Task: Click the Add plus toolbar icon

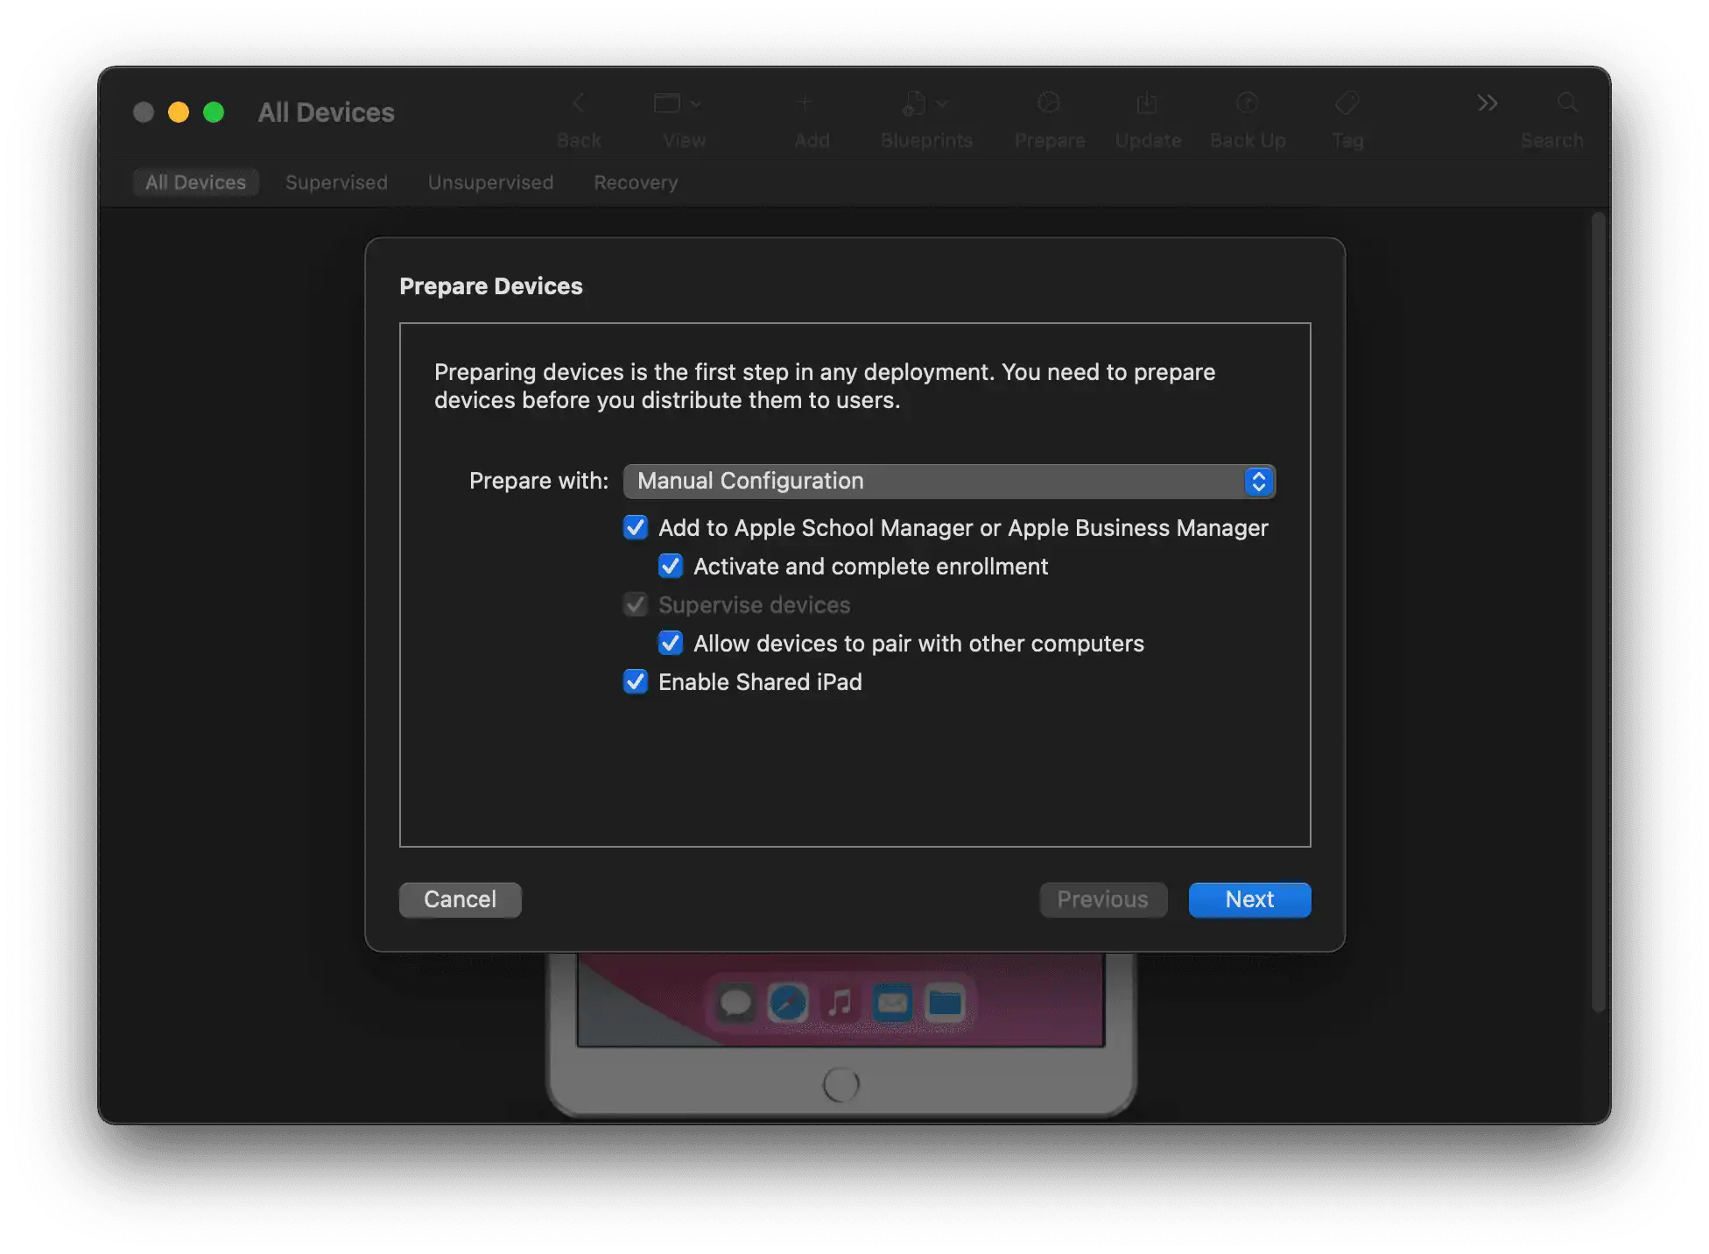Action: pos(804,103)
